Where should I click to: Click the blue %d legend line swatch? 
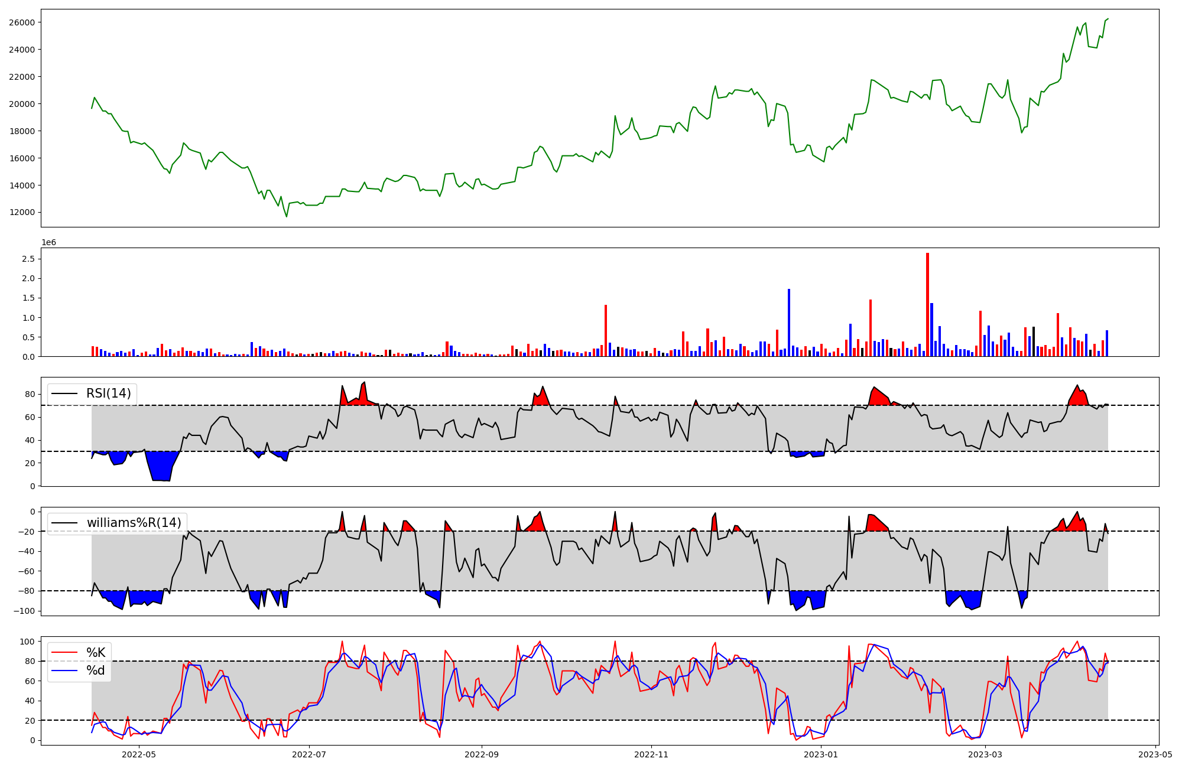pos(65,671)
